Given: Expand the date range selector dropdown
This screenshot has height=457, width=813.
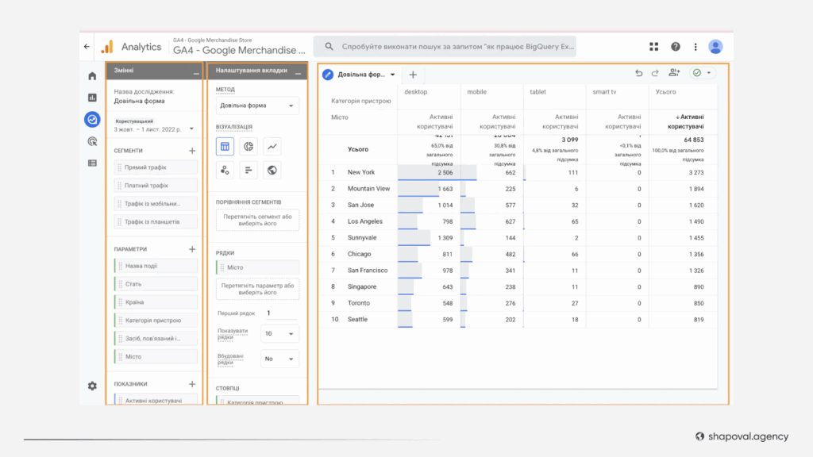Looking at the screenshot, I should point(191,129).
